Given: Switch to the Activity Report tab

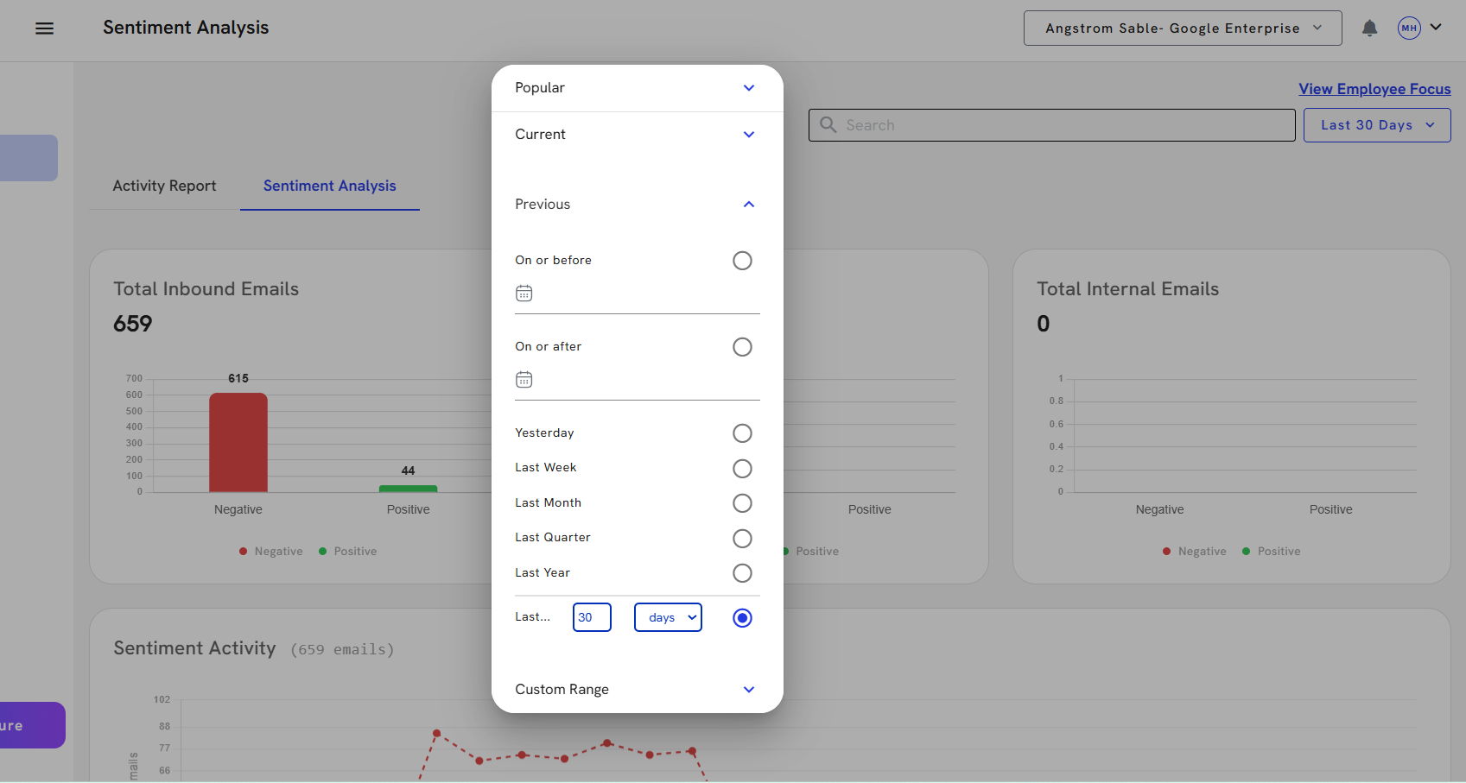Looking at the screenshot, I should [164, 186].
